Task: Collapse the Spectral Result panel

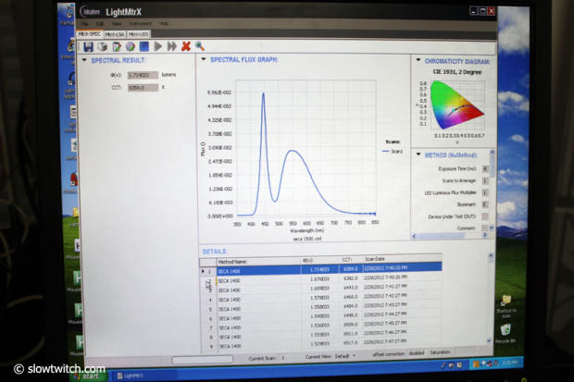Action: 84,61
